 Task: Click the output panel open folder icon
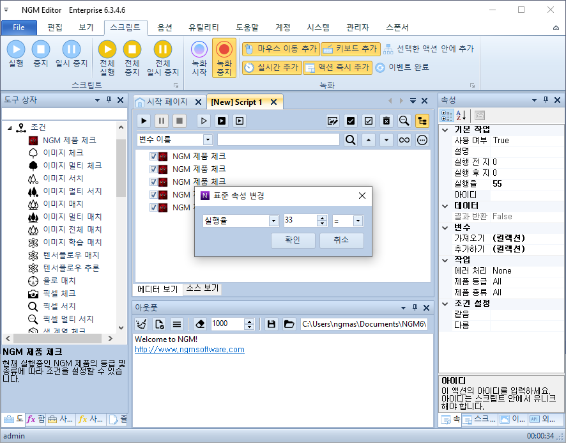pos(289,324)
